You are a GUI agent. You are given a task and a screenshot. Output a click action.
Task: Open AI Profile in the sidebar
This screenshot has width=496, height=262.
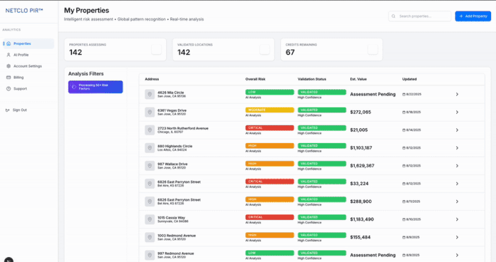tap(21, 55)
